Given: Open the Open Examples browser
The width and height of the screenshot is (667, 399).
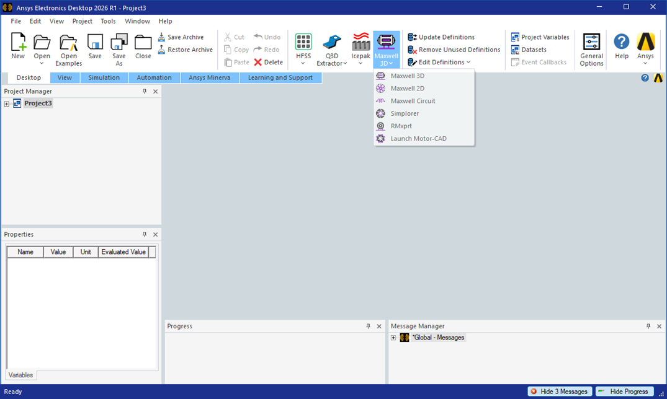Looking at the screenshot, I should click(68, 50).
